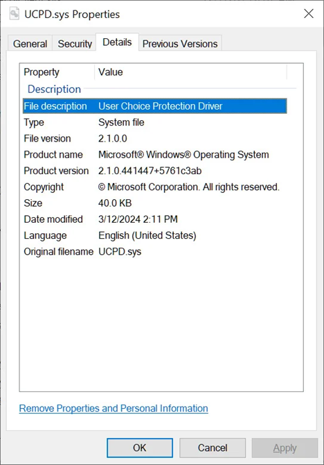Go to the Previous Versions tab

[180, 43]
